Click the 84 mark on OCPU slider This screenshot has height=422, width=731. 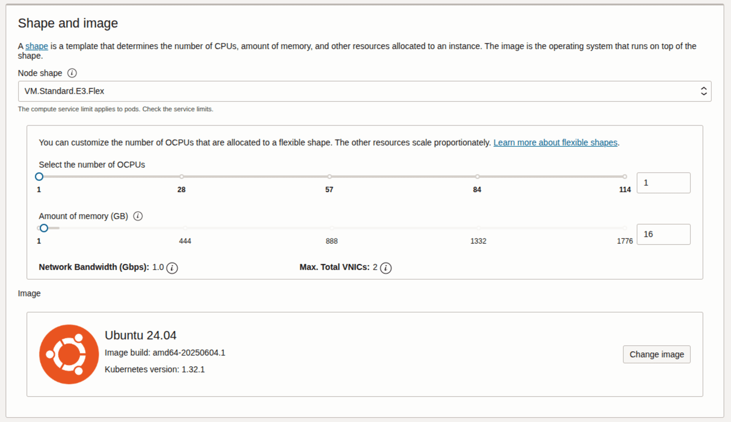pyautogui.click(x=477, y=177)
